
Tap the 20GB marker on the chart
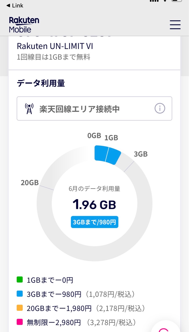click(x=30, y=183)
